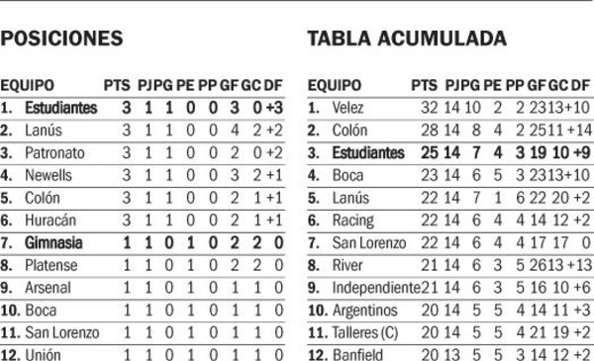Select the Lanús row in POSICIONES

click(x=142, y=131)
